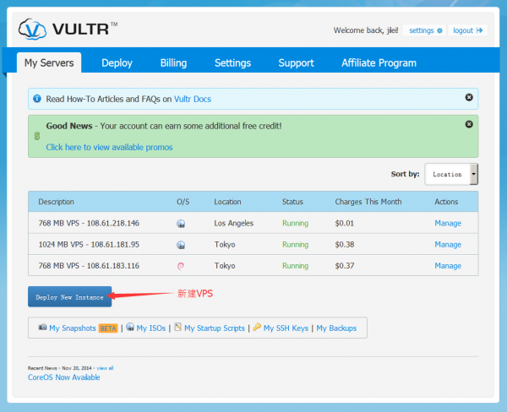Click the view all news link

click(105, 368)
